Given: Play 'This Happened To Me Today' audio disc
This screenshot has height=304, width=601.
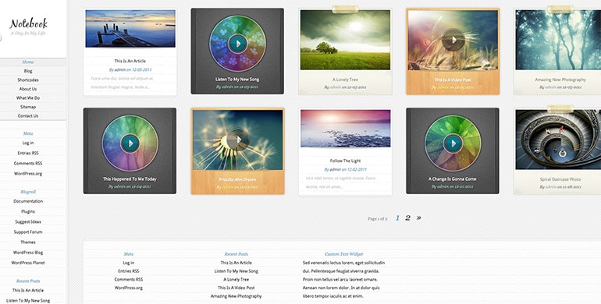Looking at the screenshot, I should coord(130,143).
